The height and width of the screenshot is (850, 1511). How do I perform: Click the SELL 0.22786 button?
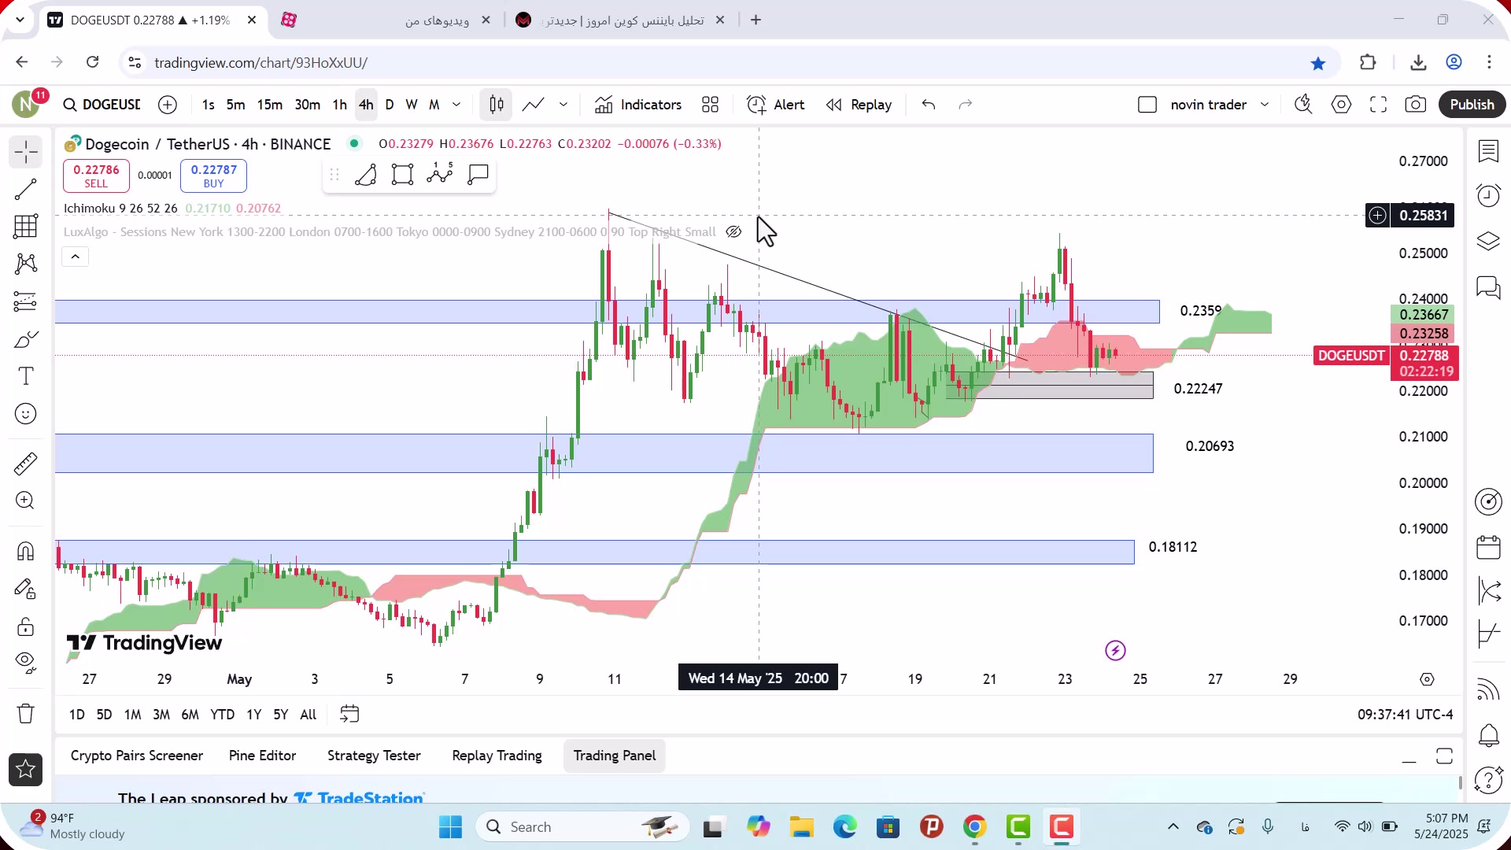(96, 176)
